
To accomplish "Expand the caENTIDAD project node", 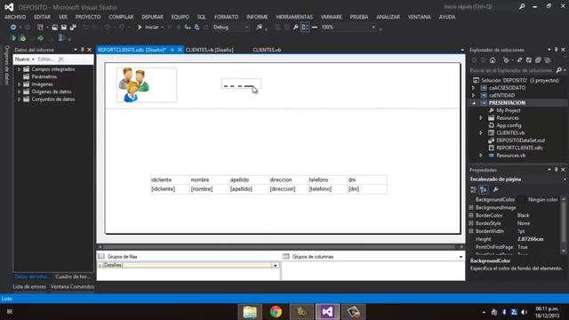I will tap(474, 95).
